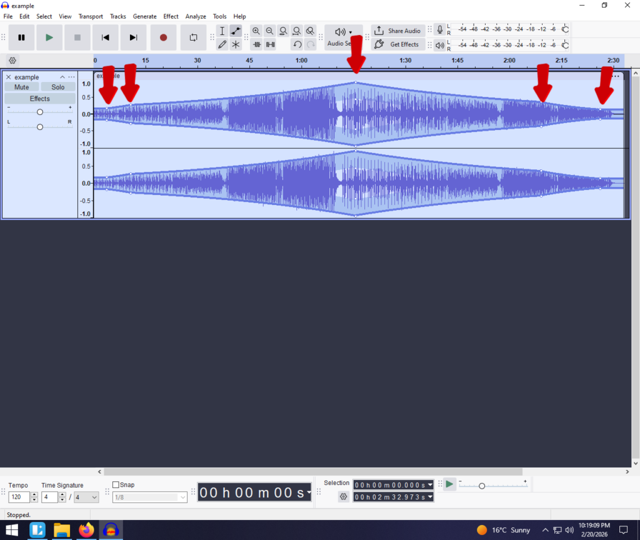
Task: Enable the Snap checkbox
Action: pos(116,485)
